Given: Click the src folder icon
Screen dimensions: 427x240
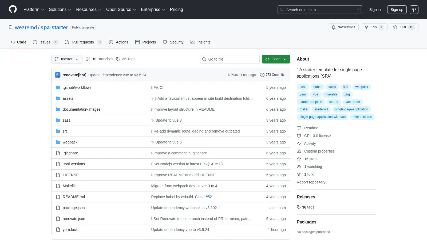Looking at the screenshot, I should pyautogui.click(x=58, y=131).
